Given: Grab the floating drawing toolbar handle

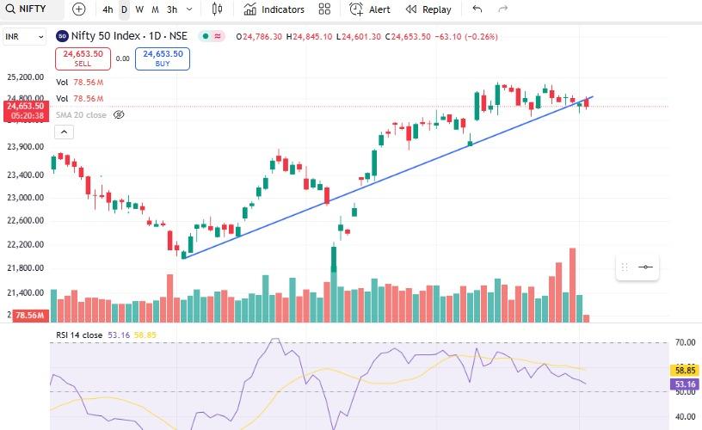Looking at the screenshot, I should [625, 267].
